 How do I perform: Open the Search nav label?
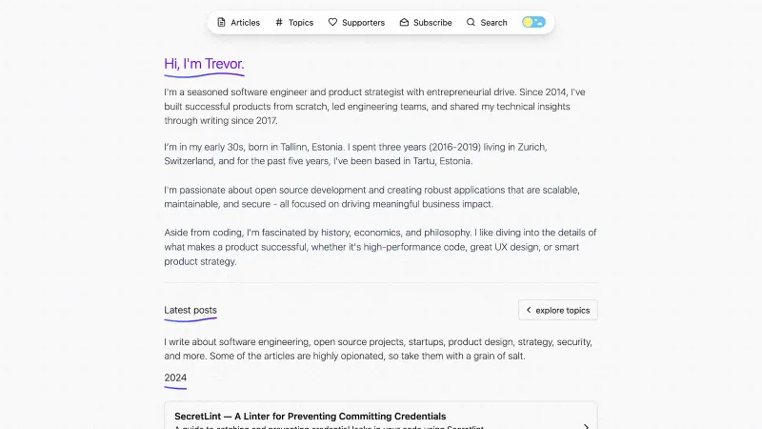point(494,22)
